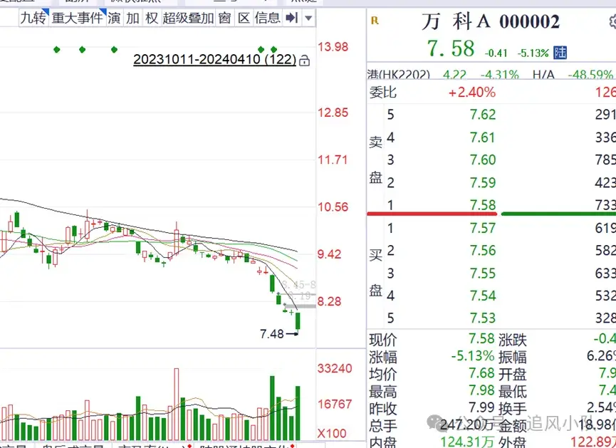Click the lock icon beside the date range
616x448 pixels.
(305, 61)
